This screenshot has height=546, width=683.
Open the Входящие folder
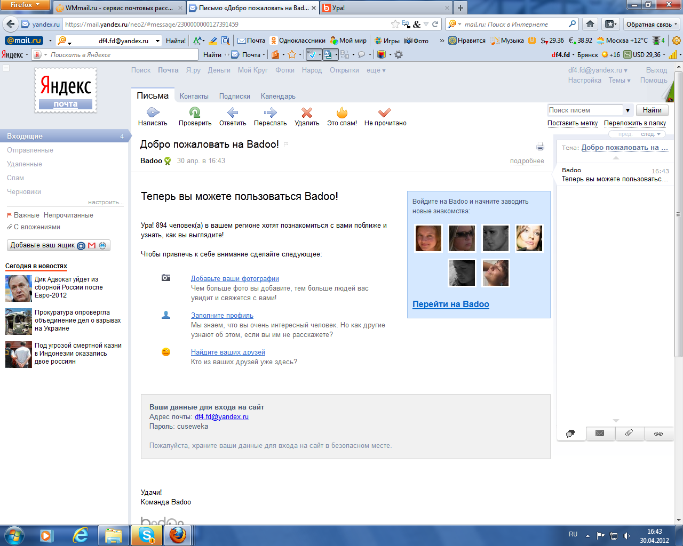(65, 136)
